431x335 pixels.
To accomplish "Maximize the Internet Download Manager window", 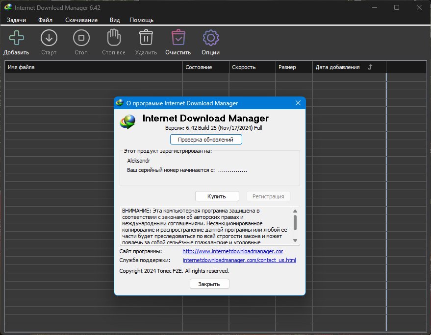I will [x=397, y=7].
